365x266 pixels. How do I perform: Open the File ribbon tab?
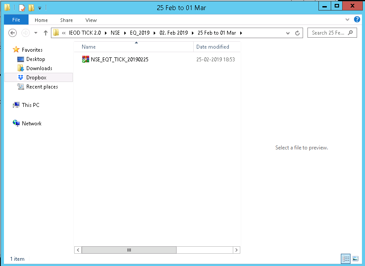pos(16,20)
